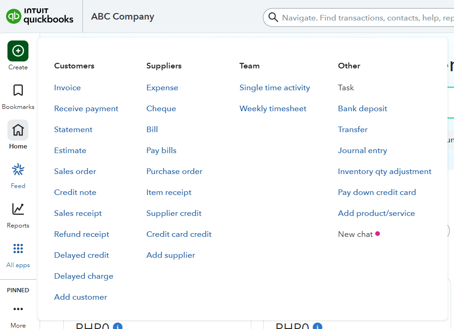
Task: Click the Team column heading
Action: click(249, 66)
